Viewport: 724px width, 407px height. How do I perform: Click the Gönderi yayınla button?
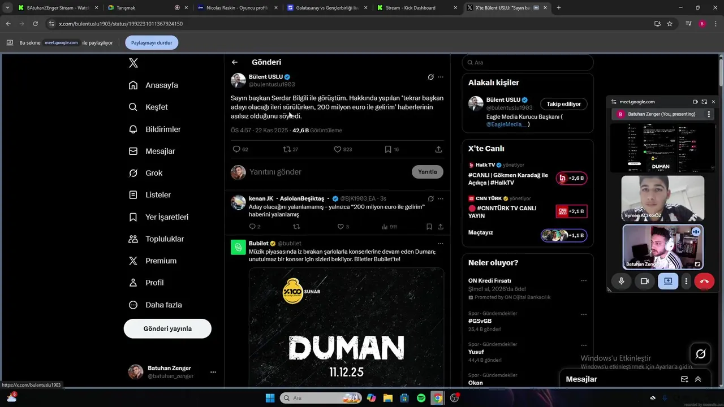pyautogui.click(x=167, y=328)
